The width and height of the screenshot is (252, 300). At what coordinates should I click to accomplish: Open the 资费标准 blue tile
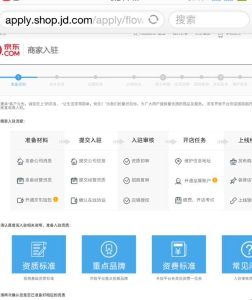point(179,254)
